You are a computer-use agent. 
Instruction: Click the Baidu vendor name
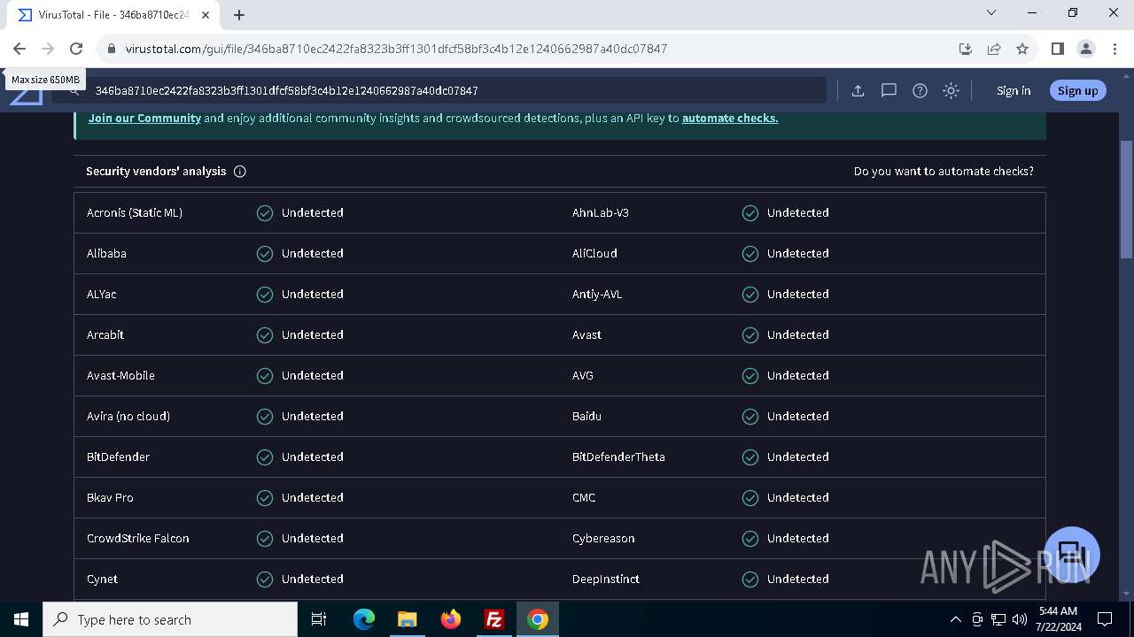coord(586,416)
